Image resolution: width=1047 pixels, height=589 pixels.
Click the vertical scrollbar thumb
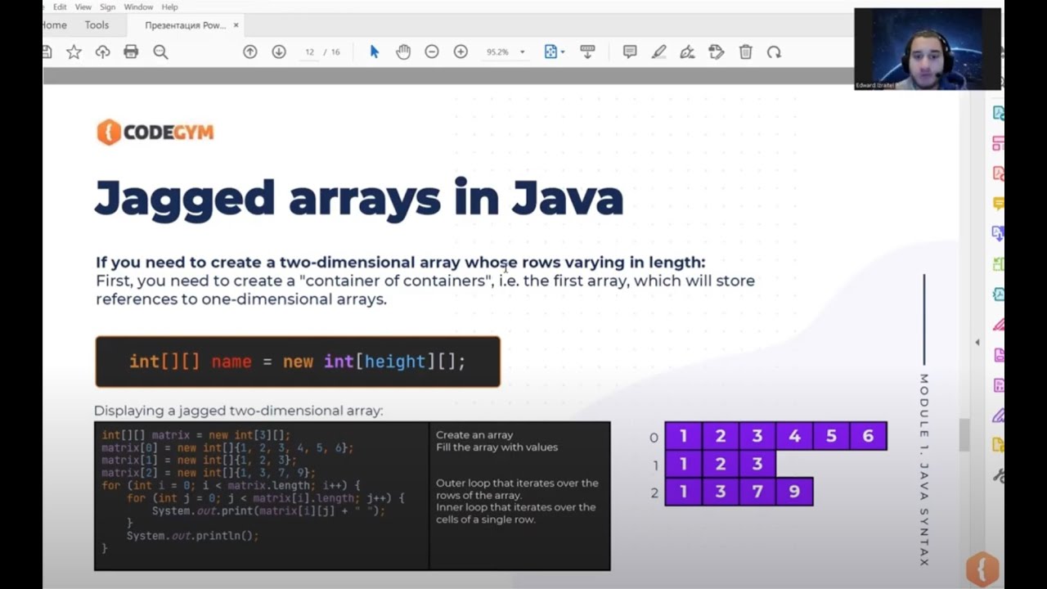coord(965,434)
